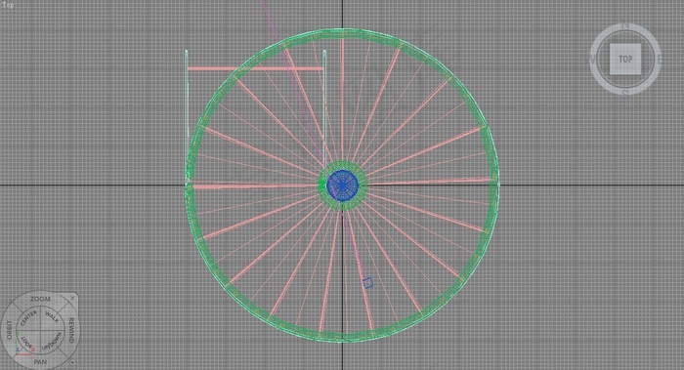Click the WALK wedge in the steering wheel
The width and height of the screenshot is (684, 370).
pos(52,317)
